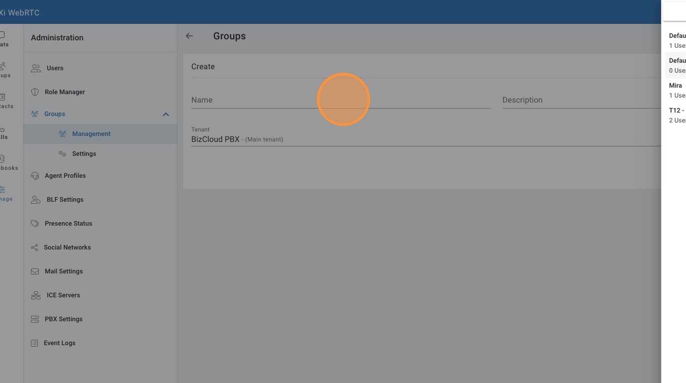
Task: Click the Presence Status tag icon
Action: (x=35, y=224)
